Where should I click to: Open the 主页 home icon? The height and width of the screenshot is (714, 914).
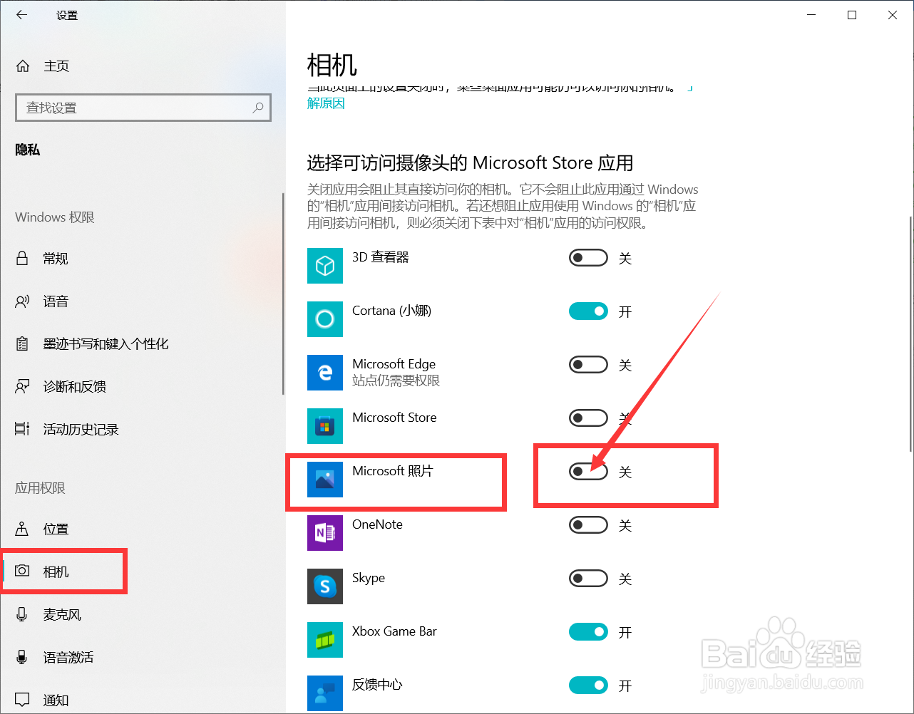pyautogui.click(x=23, y=66)
